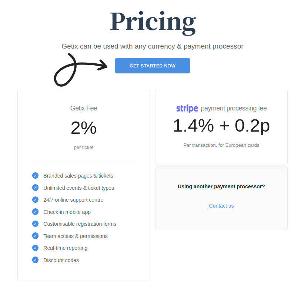298x301 pixels.
Task: Click the Using another payment processor heading
Action: 221,186
